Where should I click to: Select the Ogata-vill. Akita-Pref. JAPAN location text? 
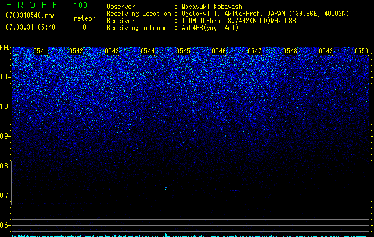(265, 14)
